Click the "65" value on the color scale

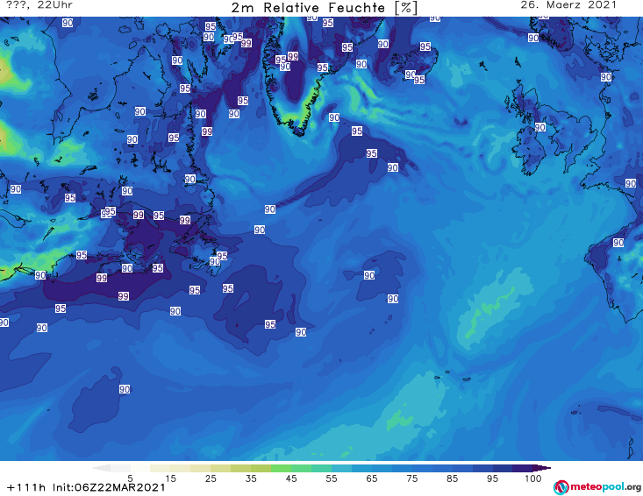click(372, 478)
